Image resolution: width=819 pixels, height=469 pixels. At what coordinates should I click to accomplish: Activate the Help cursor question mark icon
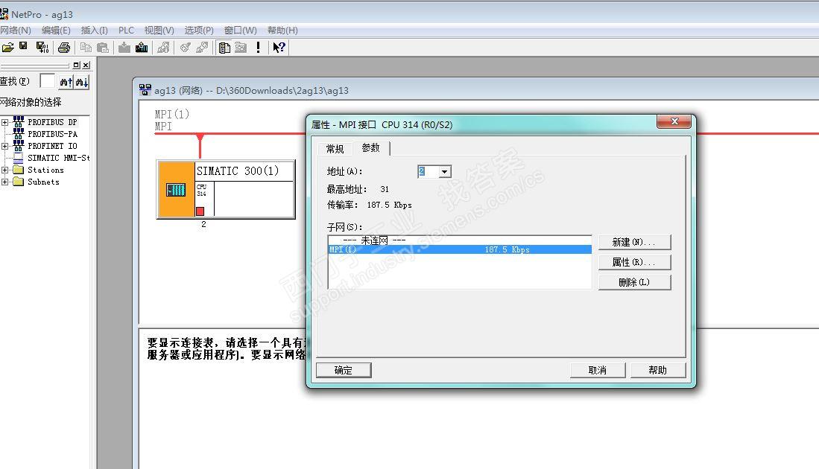tap(278, 48)
